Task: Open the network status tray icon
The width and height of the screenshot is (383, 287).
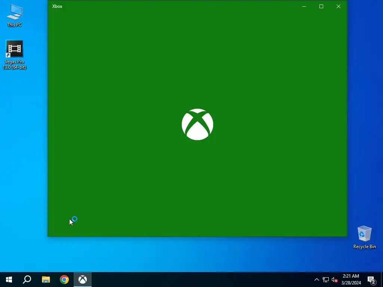Action: (x=326, y=280)
